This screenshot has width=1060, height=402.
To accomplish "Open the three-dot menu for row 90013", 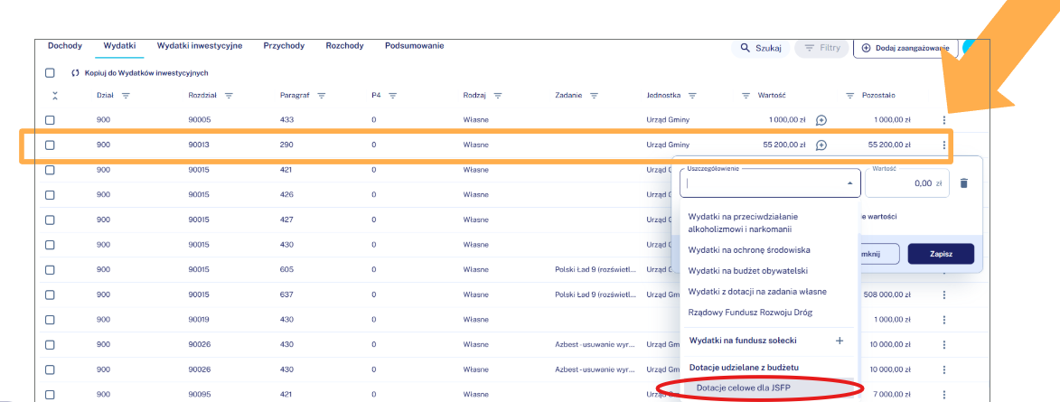I will 943,145.
